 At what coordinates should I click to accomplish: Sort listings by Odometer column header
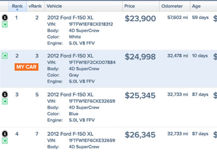click(x=172, y=6)
